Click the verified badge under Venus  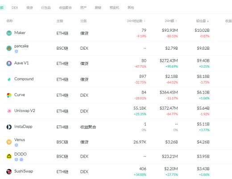point(17,145)
